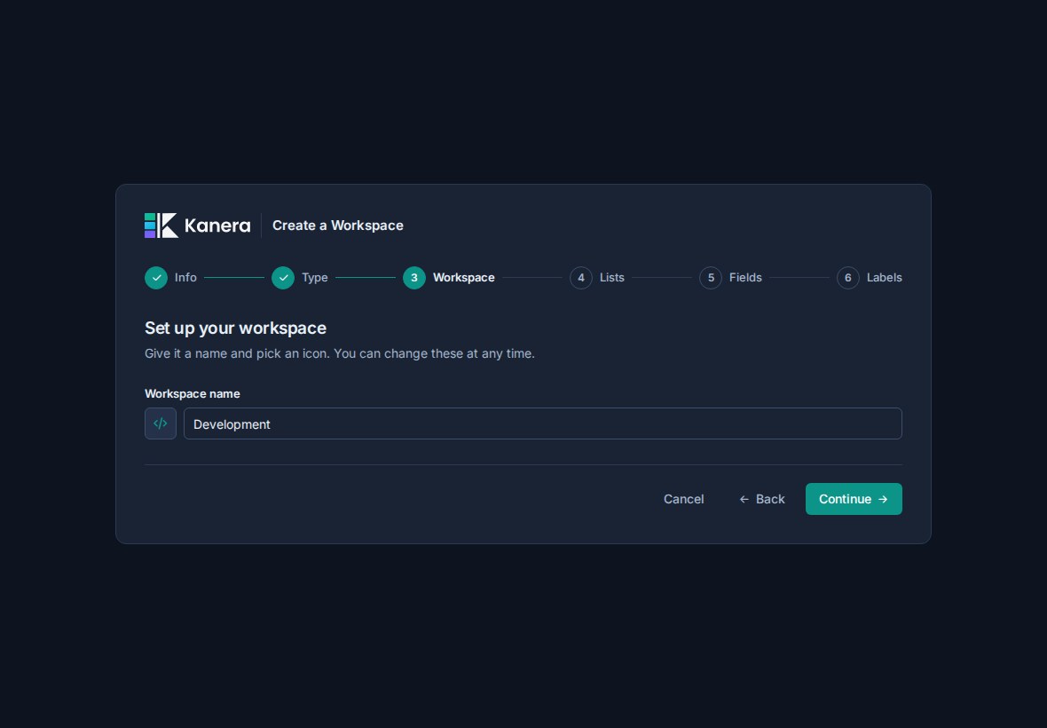Cancel workspace creation
1047x728 pixels.
(x=684, y=499)
